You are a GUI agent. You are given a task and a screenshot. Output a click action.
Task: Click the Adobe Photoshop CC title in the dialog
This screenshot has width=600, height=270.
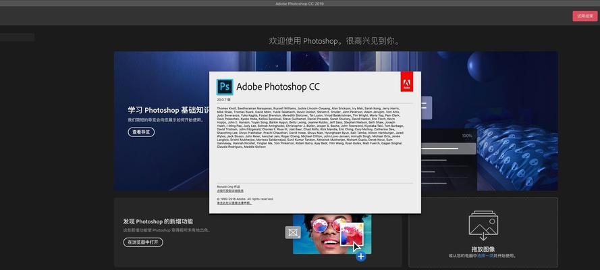[x=278, y=87]
